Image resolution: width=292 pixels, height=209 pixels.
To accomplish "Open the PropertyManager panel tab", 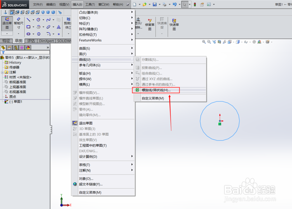I will pyautogui.click(x=9, y=48).
